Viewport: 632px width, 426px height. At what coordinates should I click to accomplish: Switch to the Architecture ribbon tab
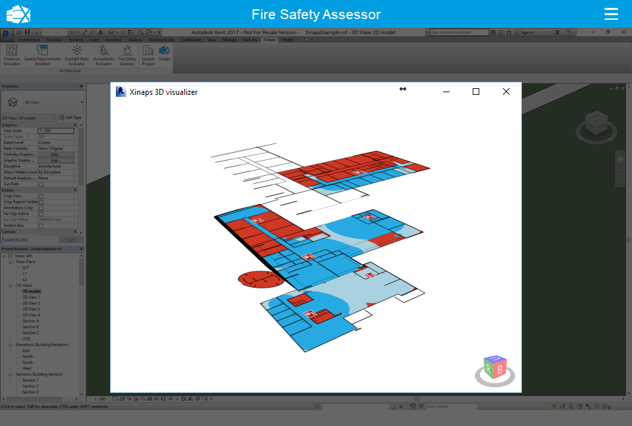pos(29,40)
